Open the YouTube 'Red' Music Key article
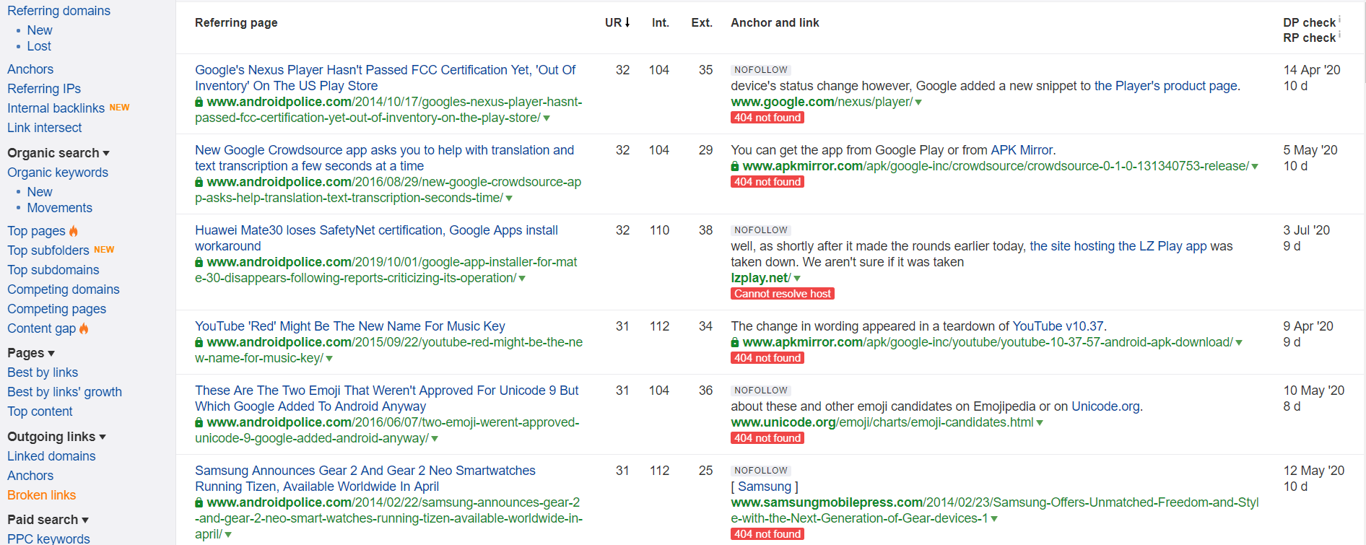1366x545 pixels. tap(350, 326)
